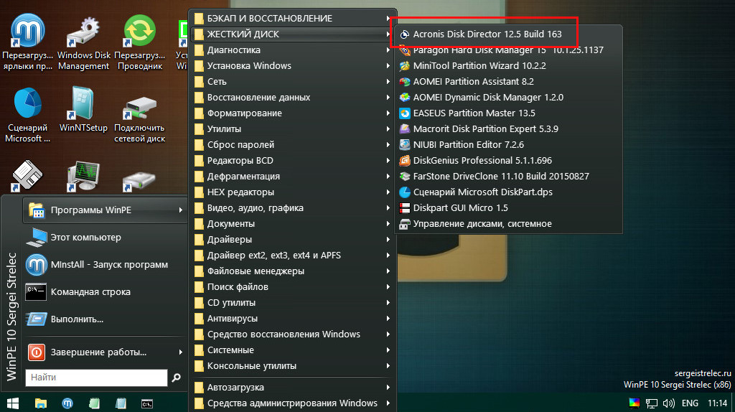Click the Windows Start button
Screen dimensions: 735x412
pyautogui.click(x=13, y=403)
